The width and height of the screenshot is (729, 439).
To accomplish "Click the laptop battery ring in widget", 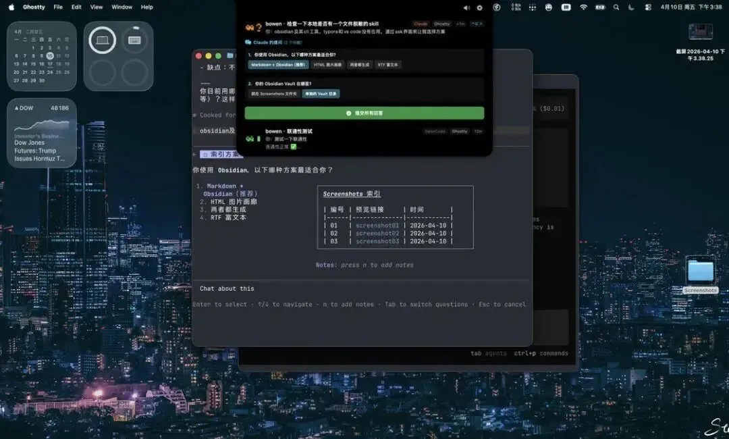I will pos(103,40).
